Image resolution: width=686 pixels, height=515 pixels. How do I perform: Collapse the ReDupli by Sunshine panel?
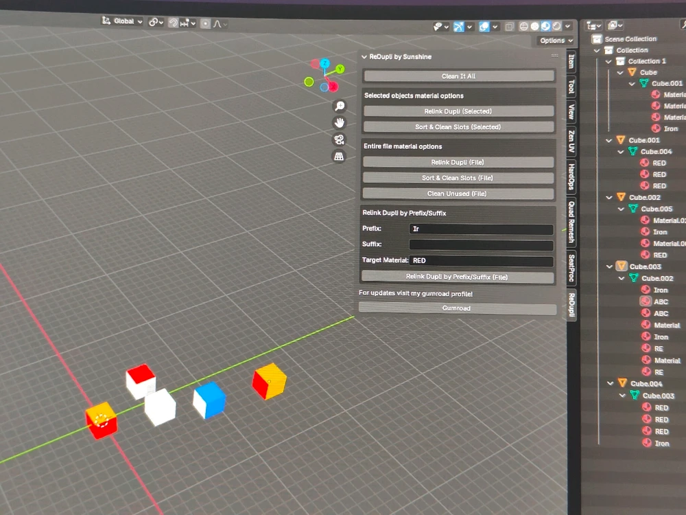(364, 57)
